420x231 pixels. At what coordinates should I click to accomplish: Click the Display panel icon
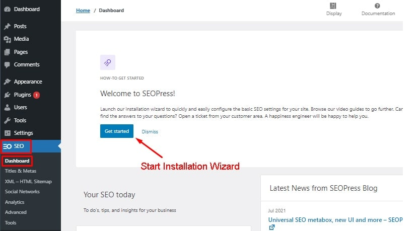coord(333,6)
